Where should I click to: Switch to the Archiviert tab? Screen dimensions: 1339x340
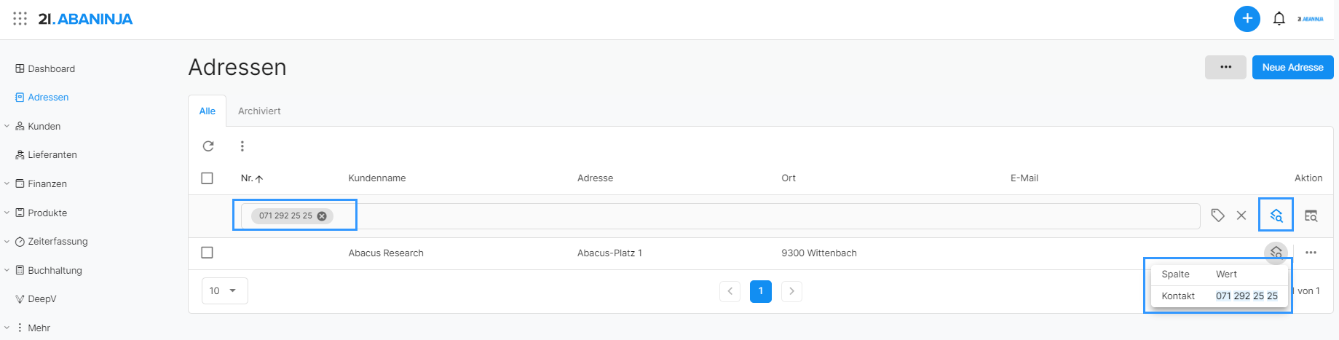click(259, 111)
